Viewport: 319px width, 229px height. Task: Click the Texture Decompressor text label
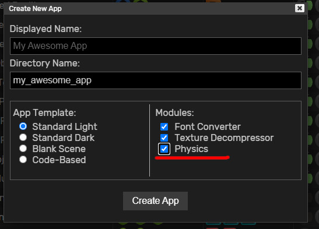pyautogui.click(x=224, y=138)
